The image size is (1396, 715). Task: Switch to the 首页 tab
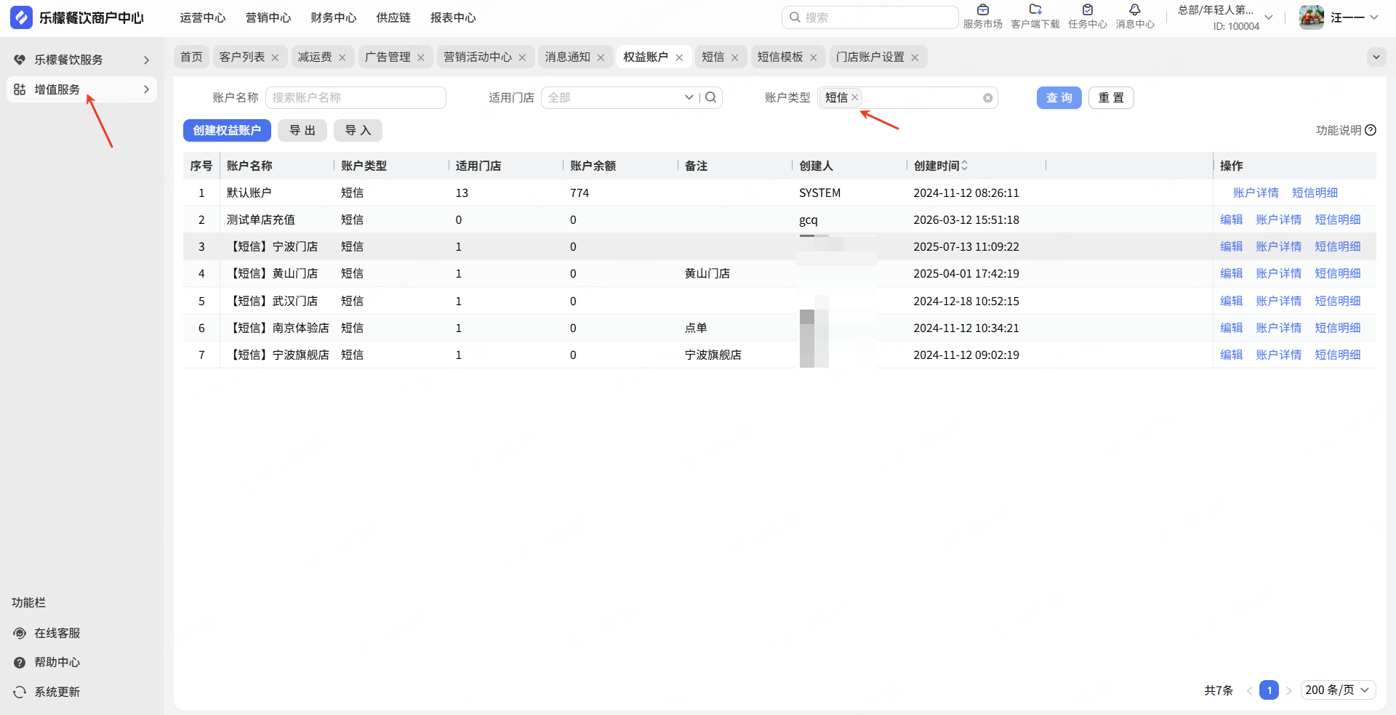point(191,57)
